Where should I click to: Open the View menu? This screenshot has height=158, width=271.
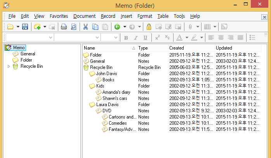coord(39,16)
